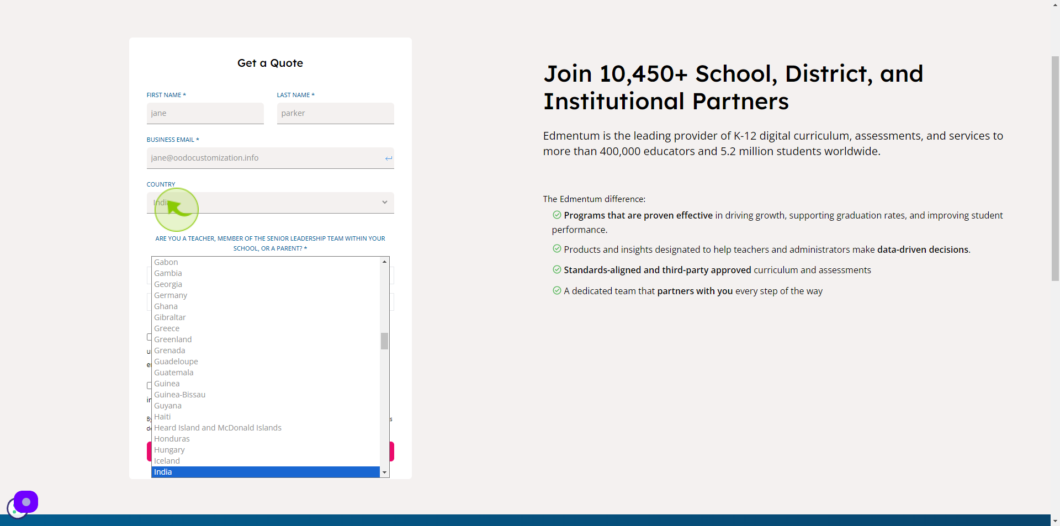Open the purple chat widget button
The image size is (1060, 526).
click(26, 502)
